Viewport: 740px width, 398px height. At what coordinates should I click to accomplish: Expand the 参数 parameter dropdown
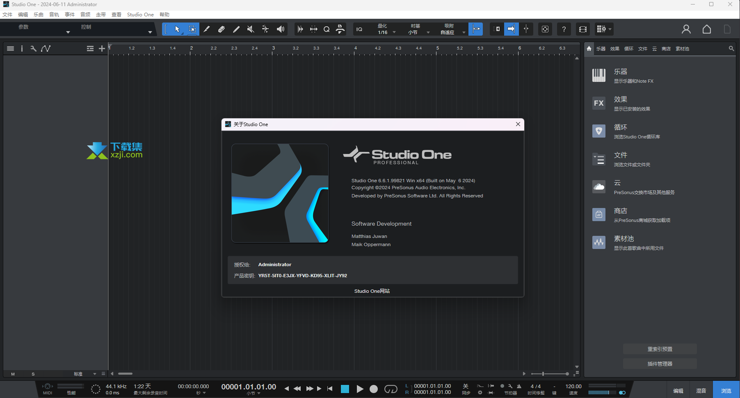coord(68,32)
